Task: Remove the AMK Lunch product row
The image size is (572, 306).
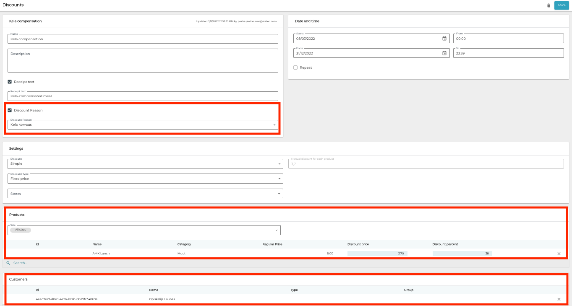Action: pos(559,254)
